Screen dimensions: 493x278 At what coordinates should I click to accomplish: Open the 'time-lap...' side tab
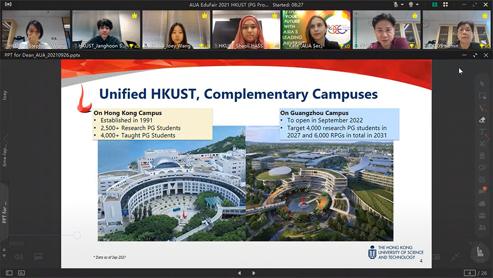(4, 155)
